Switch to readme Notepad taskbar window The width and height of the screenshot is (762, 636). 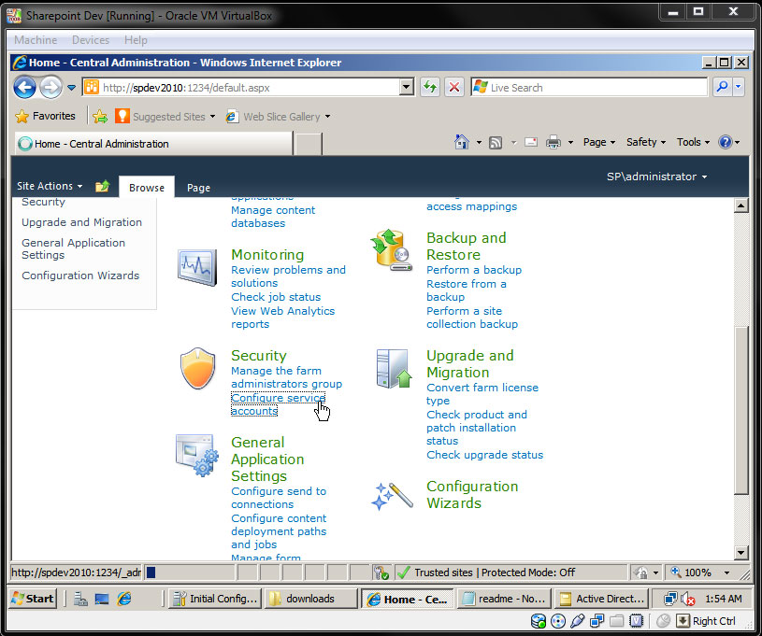click(x=504, y=599)
